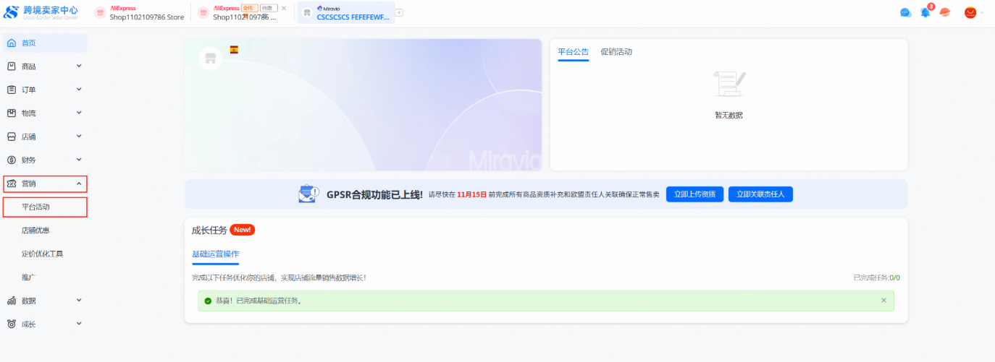This screenshot has width=995, height=362.
Task: Expand the 物流 chevron
Action: click(79, 113)
